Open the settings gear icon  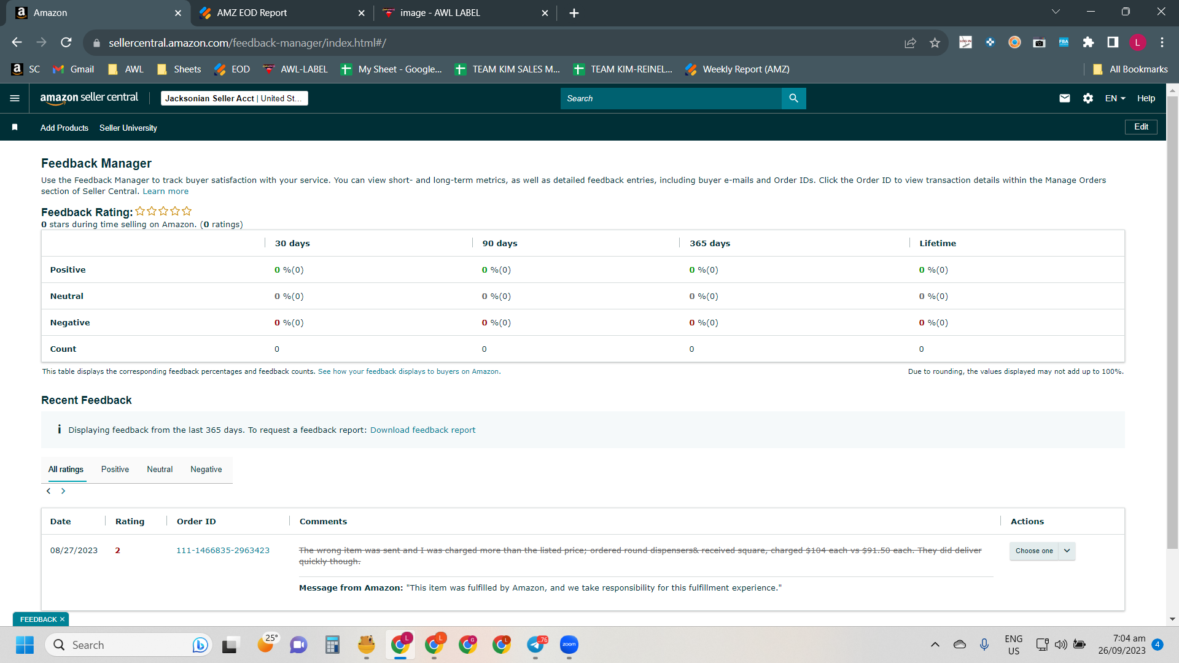point(1088,98)
